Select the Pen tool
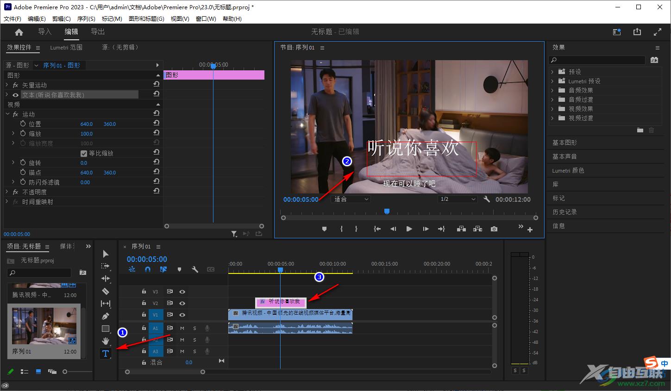Screen dimensions: 671x391 tap(106, 316)
